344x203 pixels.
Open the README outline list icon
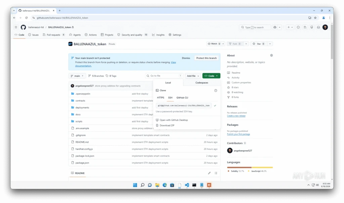[216, 173]
